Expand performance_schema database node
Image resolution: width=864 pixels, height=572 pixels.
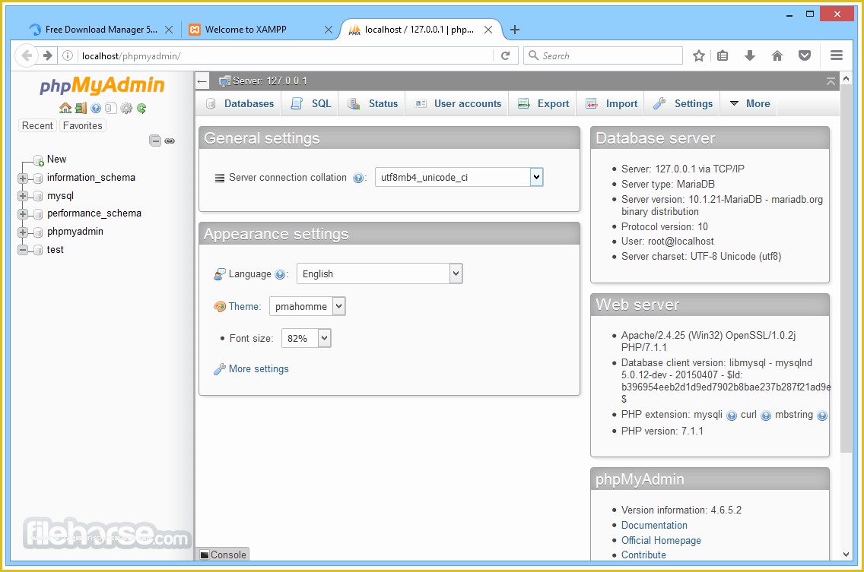[23, 214]
